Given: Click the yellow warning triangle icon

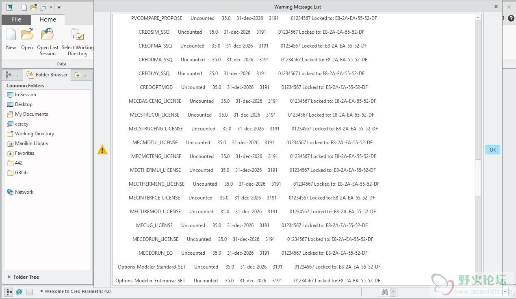Looking at the screenshot, I should 102,150.
